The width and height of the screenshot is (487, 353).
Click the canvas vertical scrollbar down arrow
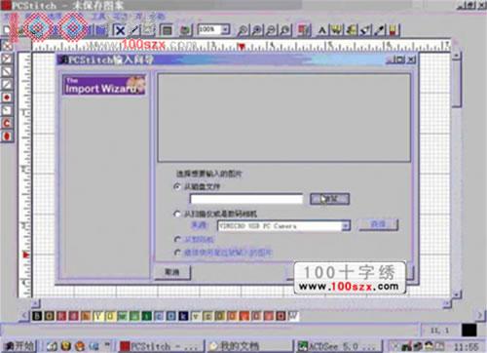coord(456,294)
